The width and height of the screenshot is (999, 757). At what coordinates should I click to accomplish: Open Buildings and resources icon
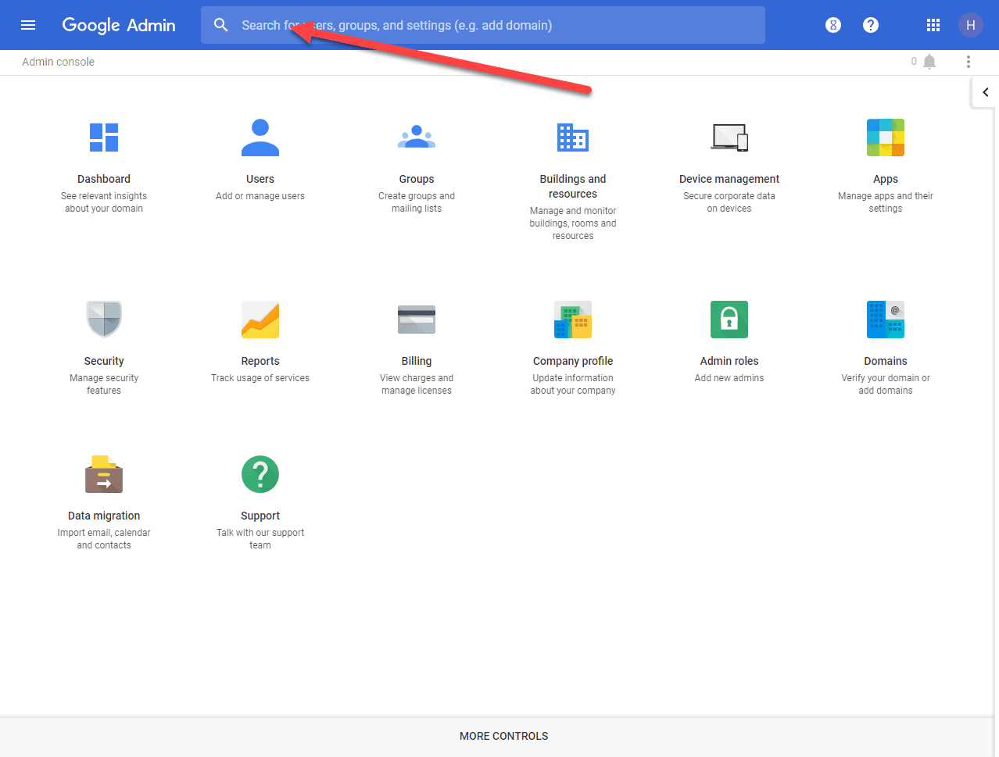(573, 137)
